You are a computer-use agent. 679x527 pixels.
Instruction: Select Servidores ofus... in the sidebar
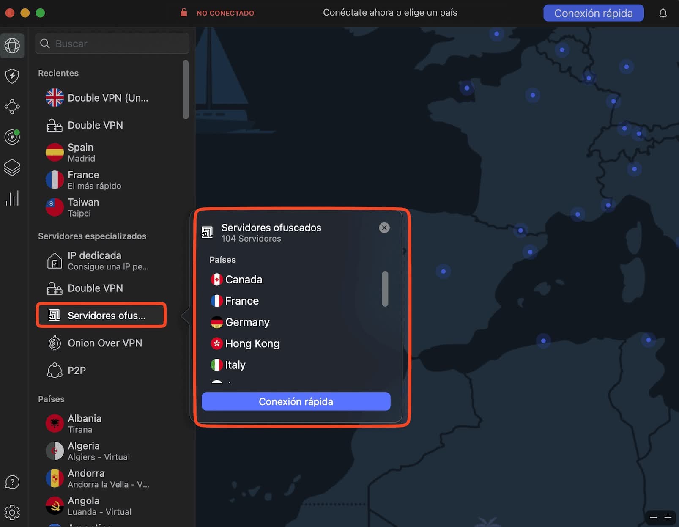(101, 315)
